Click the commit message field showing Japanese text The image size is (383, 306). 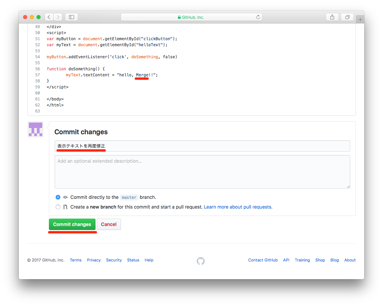tap(202, 146)
